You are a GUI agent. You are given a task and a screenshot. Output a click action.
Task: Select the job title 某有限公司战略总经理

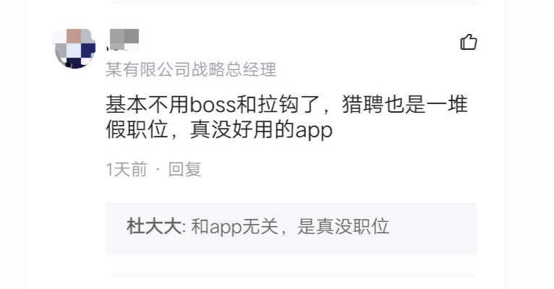pyautogui.click(x=191, y=69)
